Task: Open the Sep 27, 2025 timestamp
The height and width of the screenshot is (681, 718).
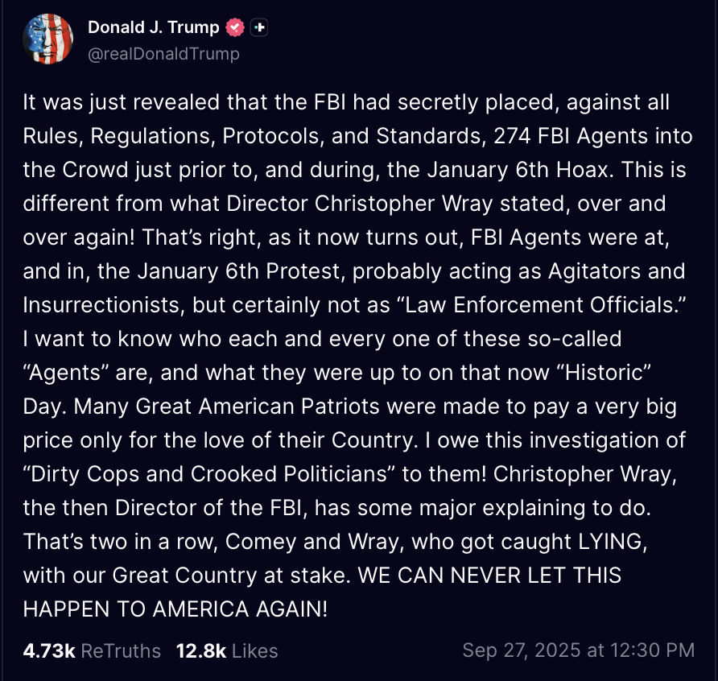Action: 578,650
